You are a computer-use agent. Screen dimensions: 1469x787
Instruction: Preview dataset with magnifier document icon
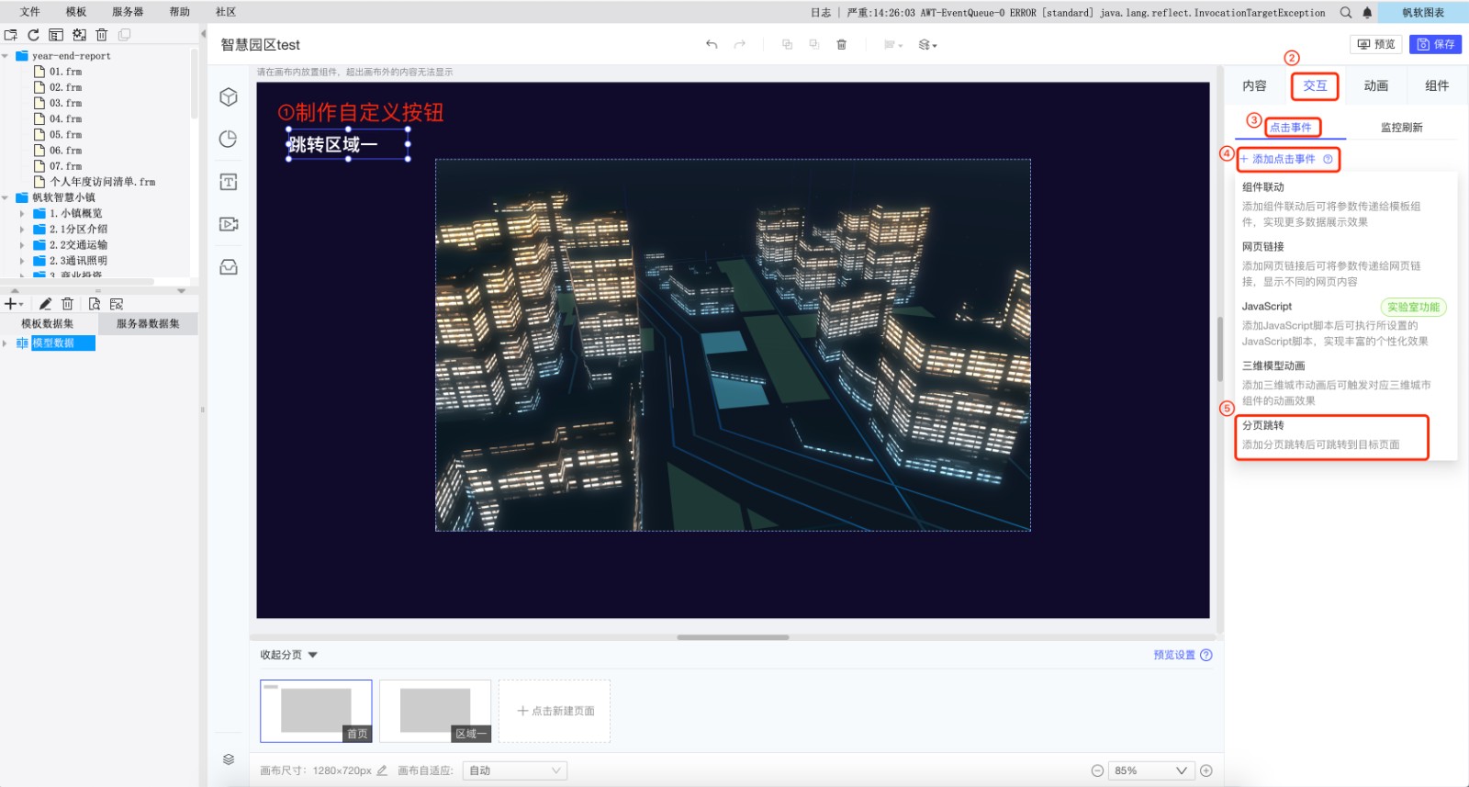(x=94, y=304)
